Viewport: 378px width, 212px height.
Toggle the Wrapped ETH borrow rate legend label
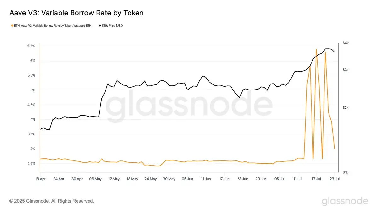pos(52,26)
